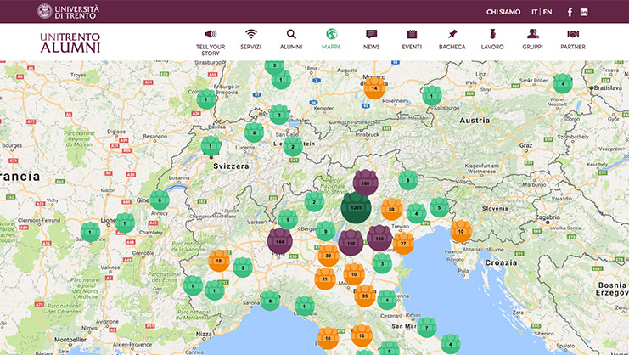Click the green 8 cluster near Lucerna
Viewport: 629px width, 355px height.
[x=254, y=132]
